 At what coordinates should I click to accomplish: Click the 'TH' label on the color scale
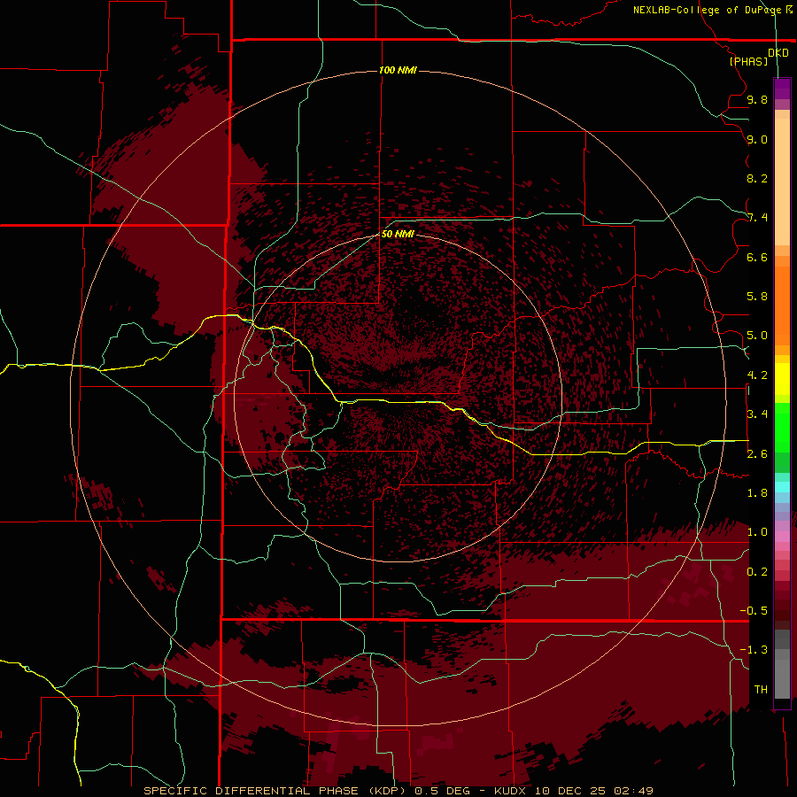click(761, 690)
